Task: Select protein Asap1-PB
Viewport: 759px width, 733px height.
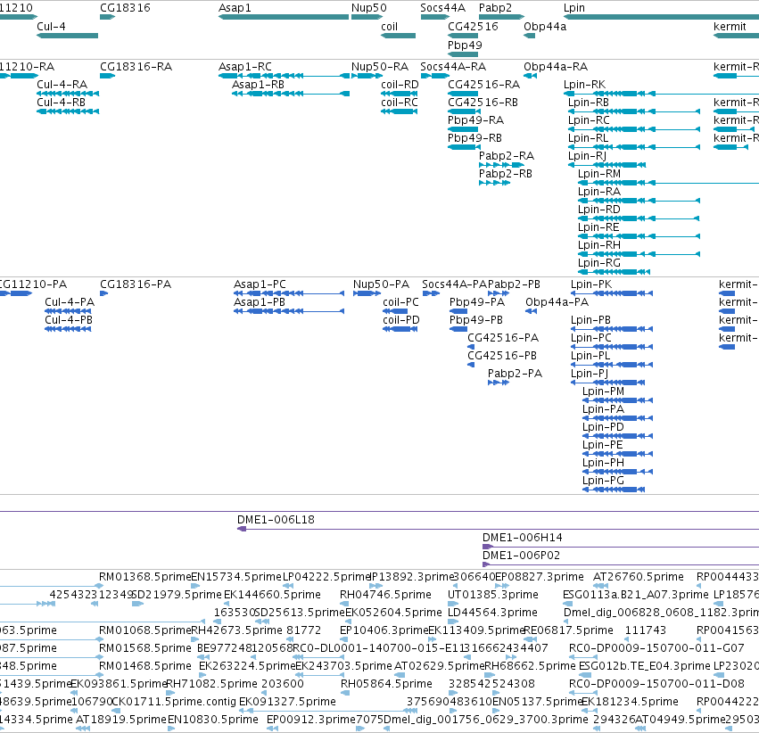Action: pos(289,311)
